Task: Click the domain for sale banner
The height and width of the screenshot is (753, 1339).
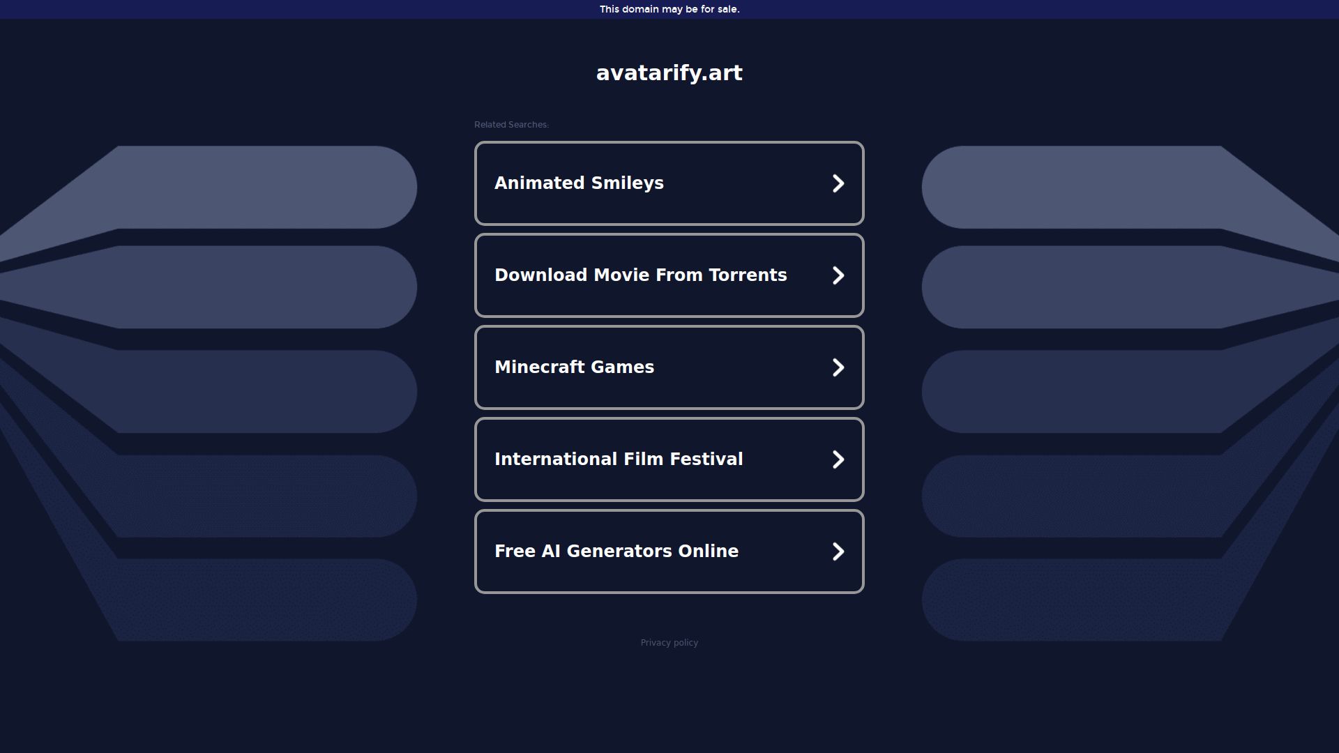Action: click(x=669, y=9)
